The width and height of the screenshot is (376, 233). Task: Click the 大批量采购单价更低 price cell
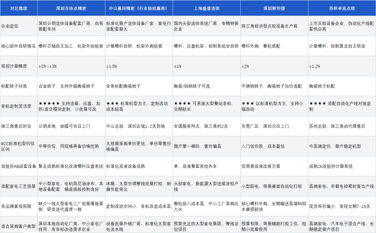[x=139, y=146]
